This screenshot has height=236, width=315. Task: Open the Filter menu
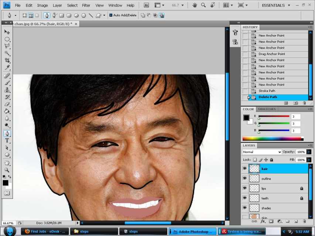click(86, 5)
